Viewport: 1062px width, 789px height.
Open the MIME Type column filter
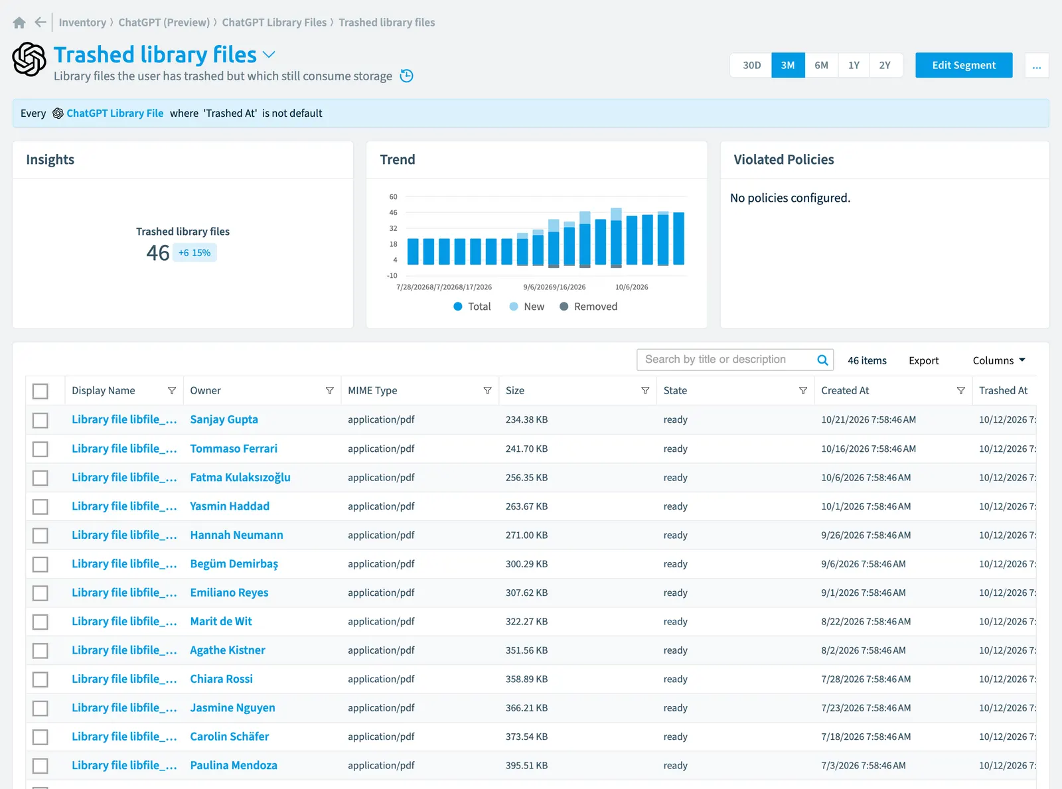pyautogui.click(x=487, y=391)
